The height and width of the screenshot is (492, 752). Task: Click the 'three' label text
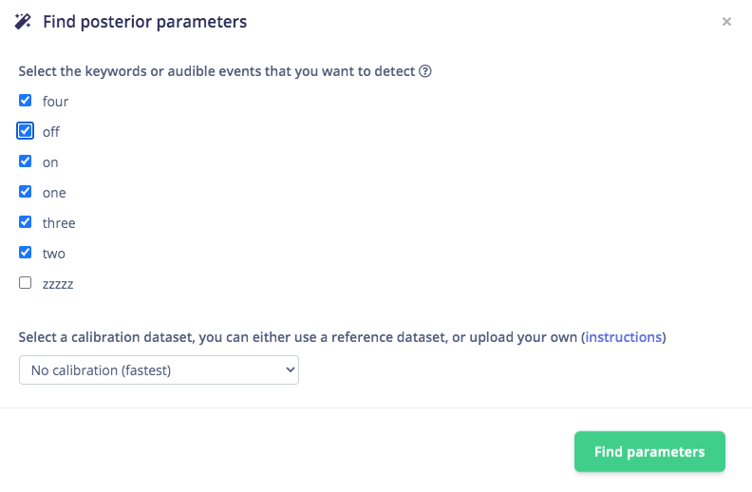pyautogui.click(x=59, y=223)
